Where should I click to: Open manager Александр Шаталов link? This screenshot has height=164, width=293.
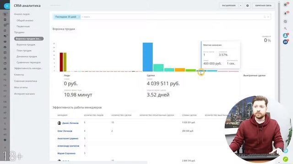[68, 146]
